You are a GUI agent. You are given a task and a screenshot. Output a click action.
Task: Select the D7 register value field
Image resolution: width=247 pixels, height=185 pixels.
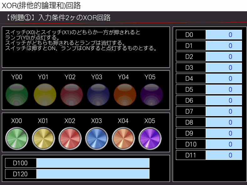point(224,111)
